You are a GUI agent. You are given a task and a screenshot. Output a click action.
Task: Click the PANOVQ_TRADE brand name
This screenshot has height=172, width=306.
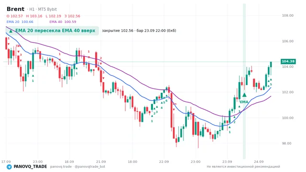[x=30, y=167]
